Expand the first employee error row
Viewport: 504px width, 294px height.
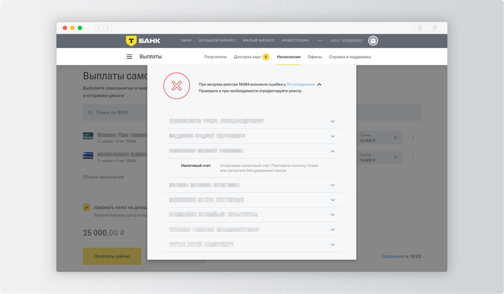(332, 121)
